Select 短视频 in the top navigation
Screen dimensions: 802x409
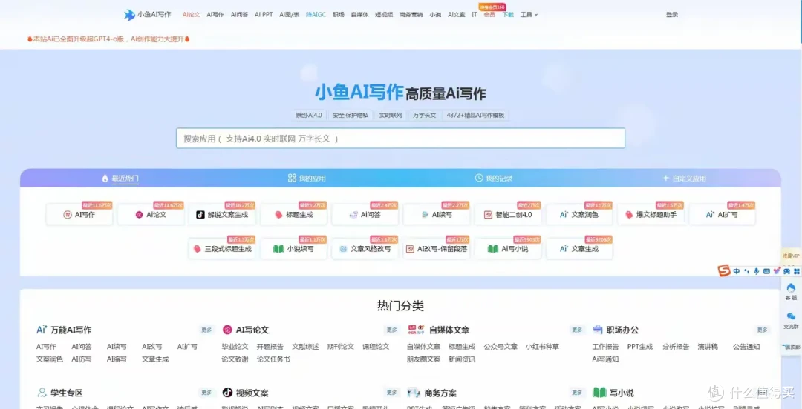coord(384,15)
